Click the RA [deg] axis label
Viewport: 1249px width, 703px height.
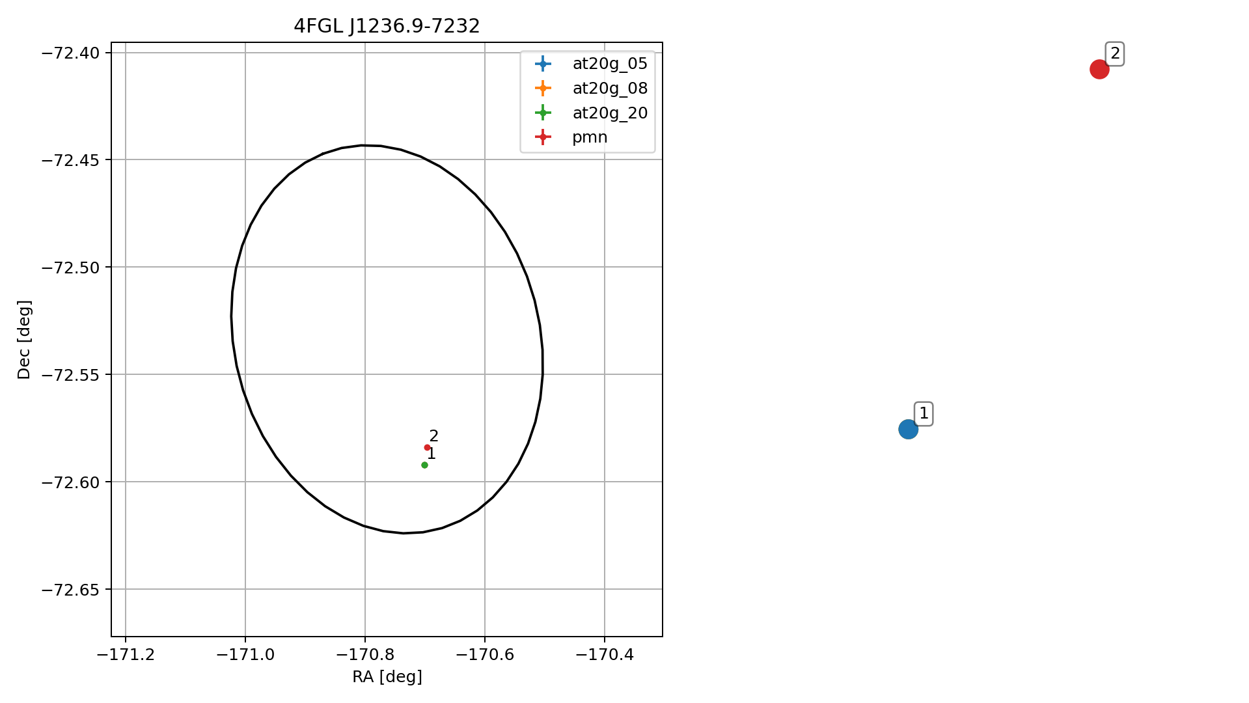pos(387,677)
